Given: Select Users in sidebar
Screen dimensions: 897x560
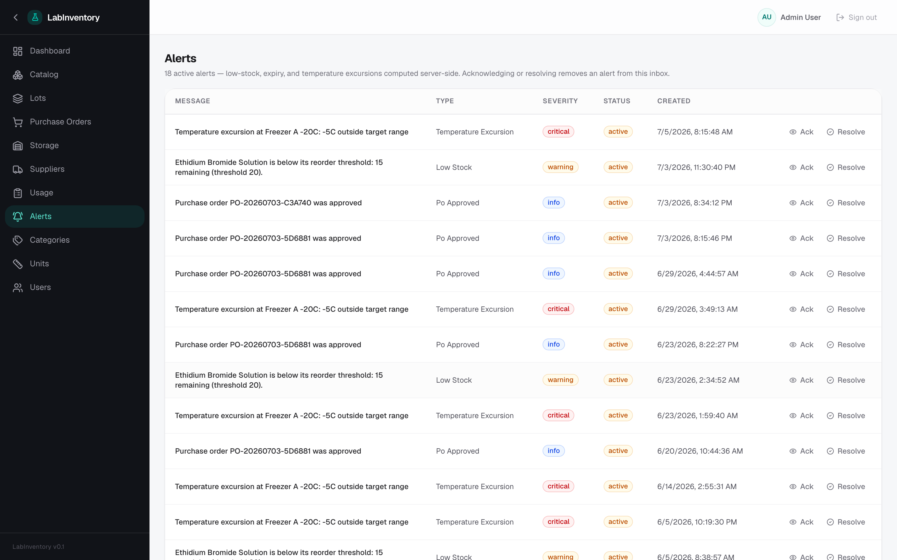Looking at the screenshot, I should point(74,287).
